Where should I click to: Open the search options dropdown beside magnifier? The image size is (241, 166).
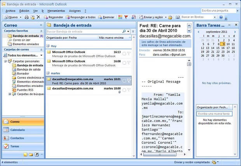point(128,32)
